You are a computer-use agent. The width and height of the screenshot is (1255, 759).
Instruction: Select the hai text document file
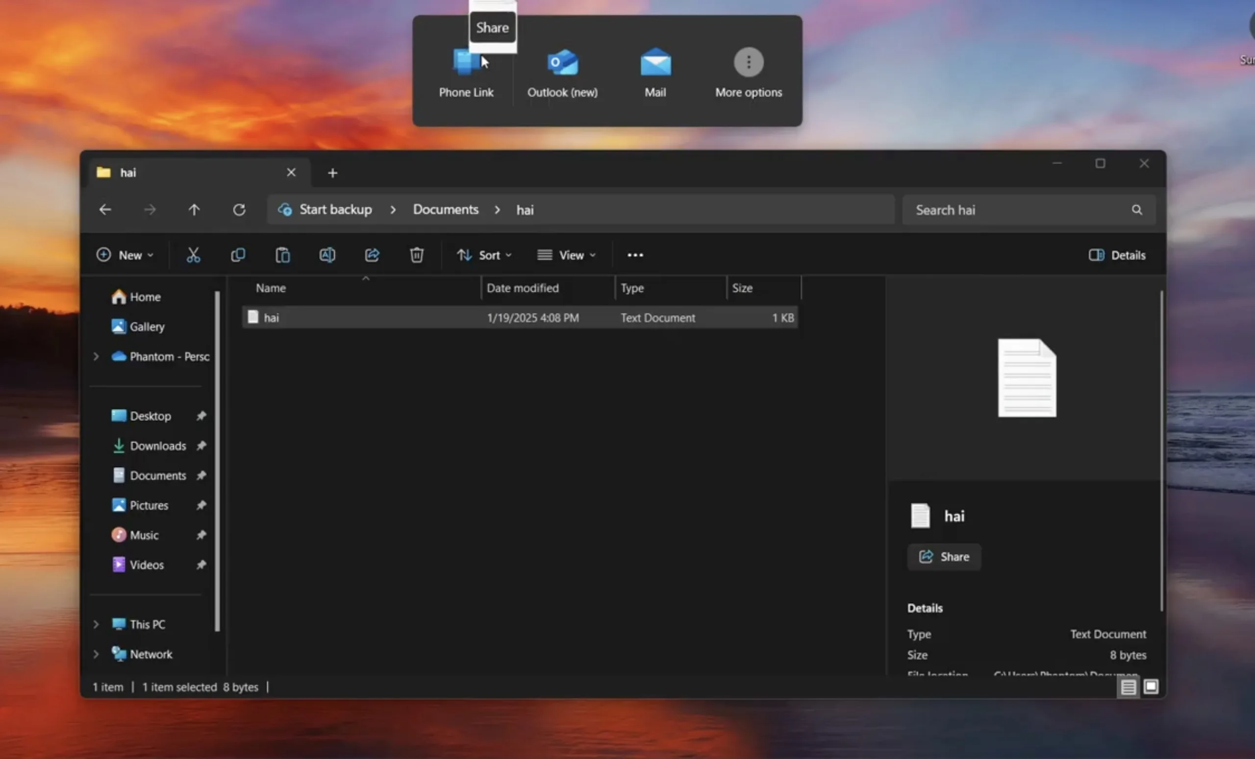point(272,317)
